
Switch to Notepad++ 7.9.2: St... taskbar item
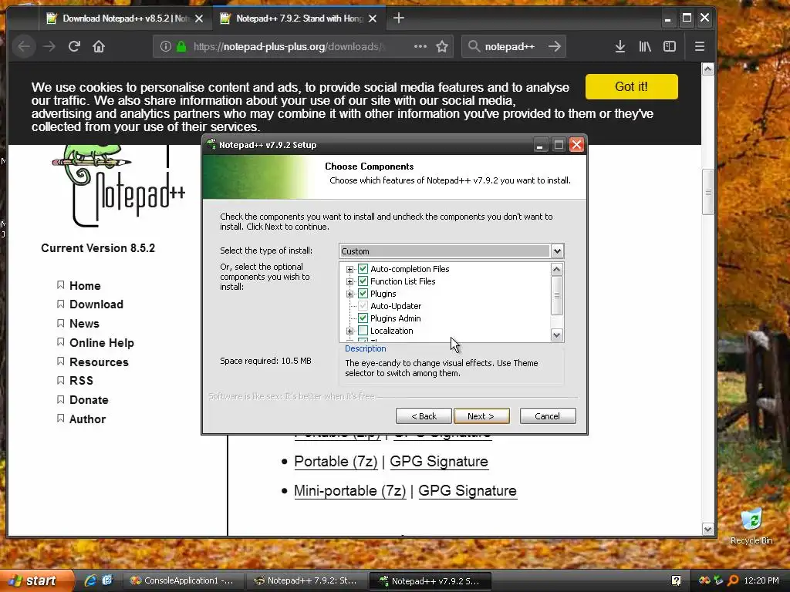(306, 581)
